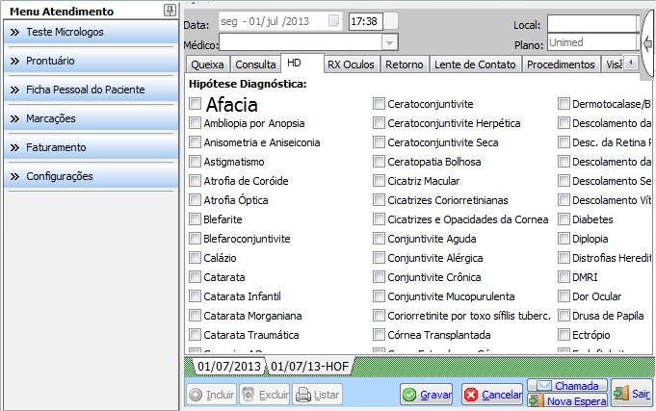This screenshot has height=411, width=656.
Task: Open the calendar picker in the Data field
Action: coord(333,21)
